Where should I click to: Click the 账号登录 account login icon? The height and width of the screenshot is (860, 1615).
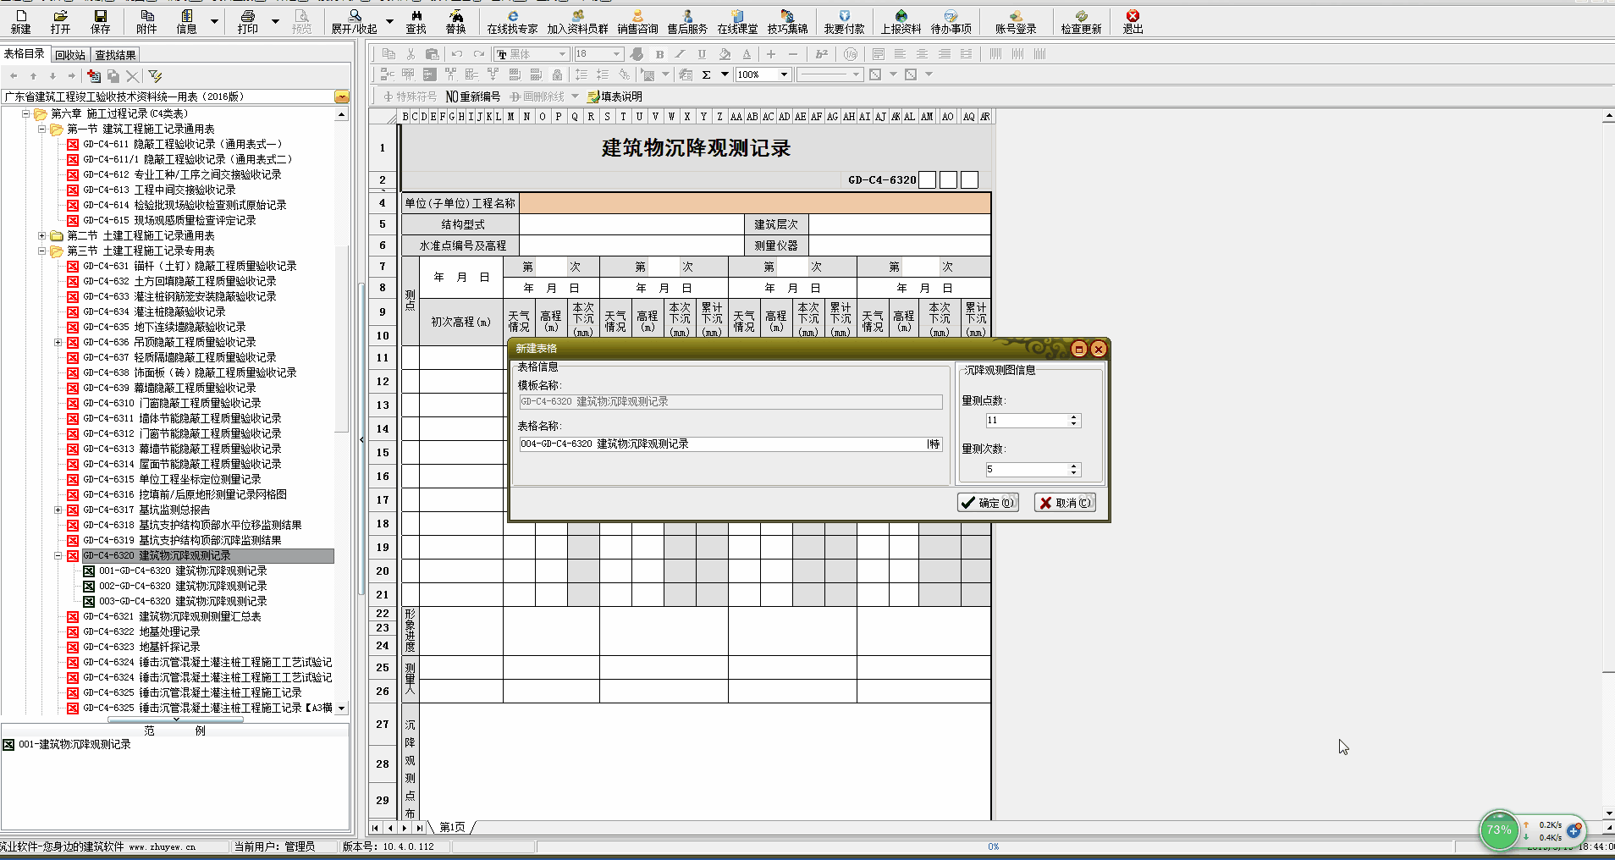(1015, 21)
